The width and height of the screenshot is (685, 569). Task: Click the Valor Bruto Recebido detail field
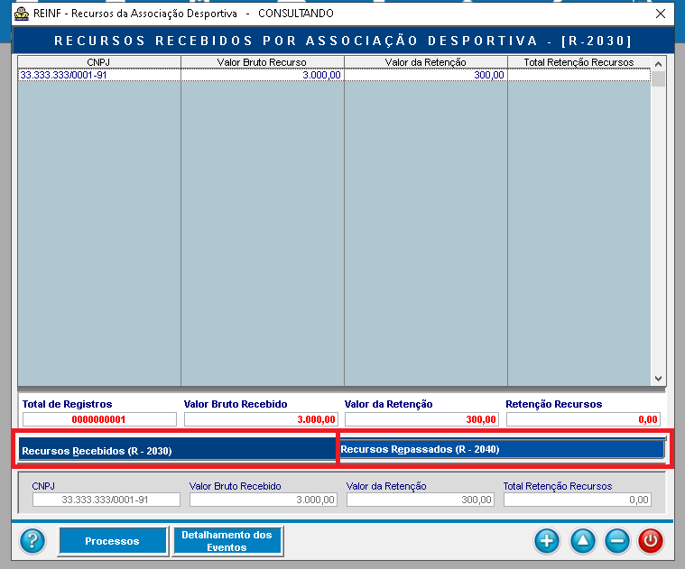pos(264,500)
